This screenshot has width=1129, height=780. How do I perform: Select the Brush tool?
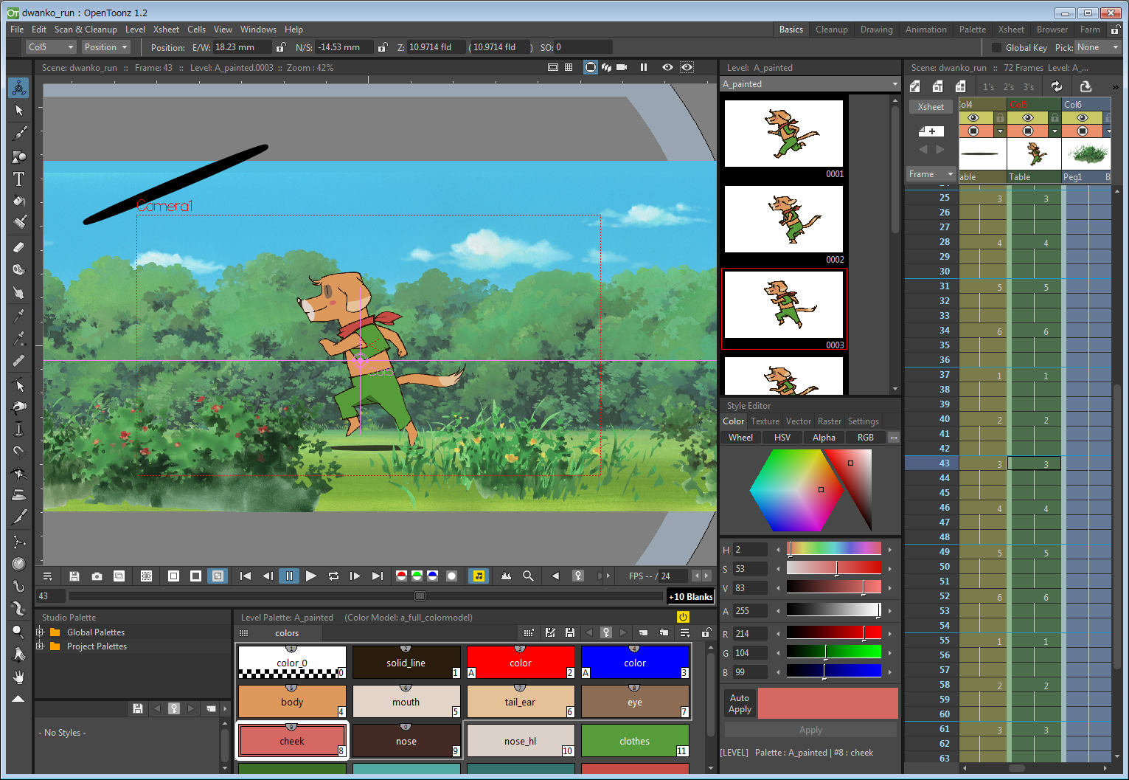[19, 134]
